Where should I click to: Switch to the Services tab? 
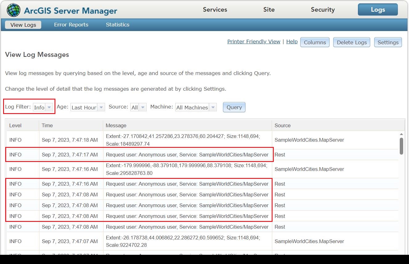215,10
